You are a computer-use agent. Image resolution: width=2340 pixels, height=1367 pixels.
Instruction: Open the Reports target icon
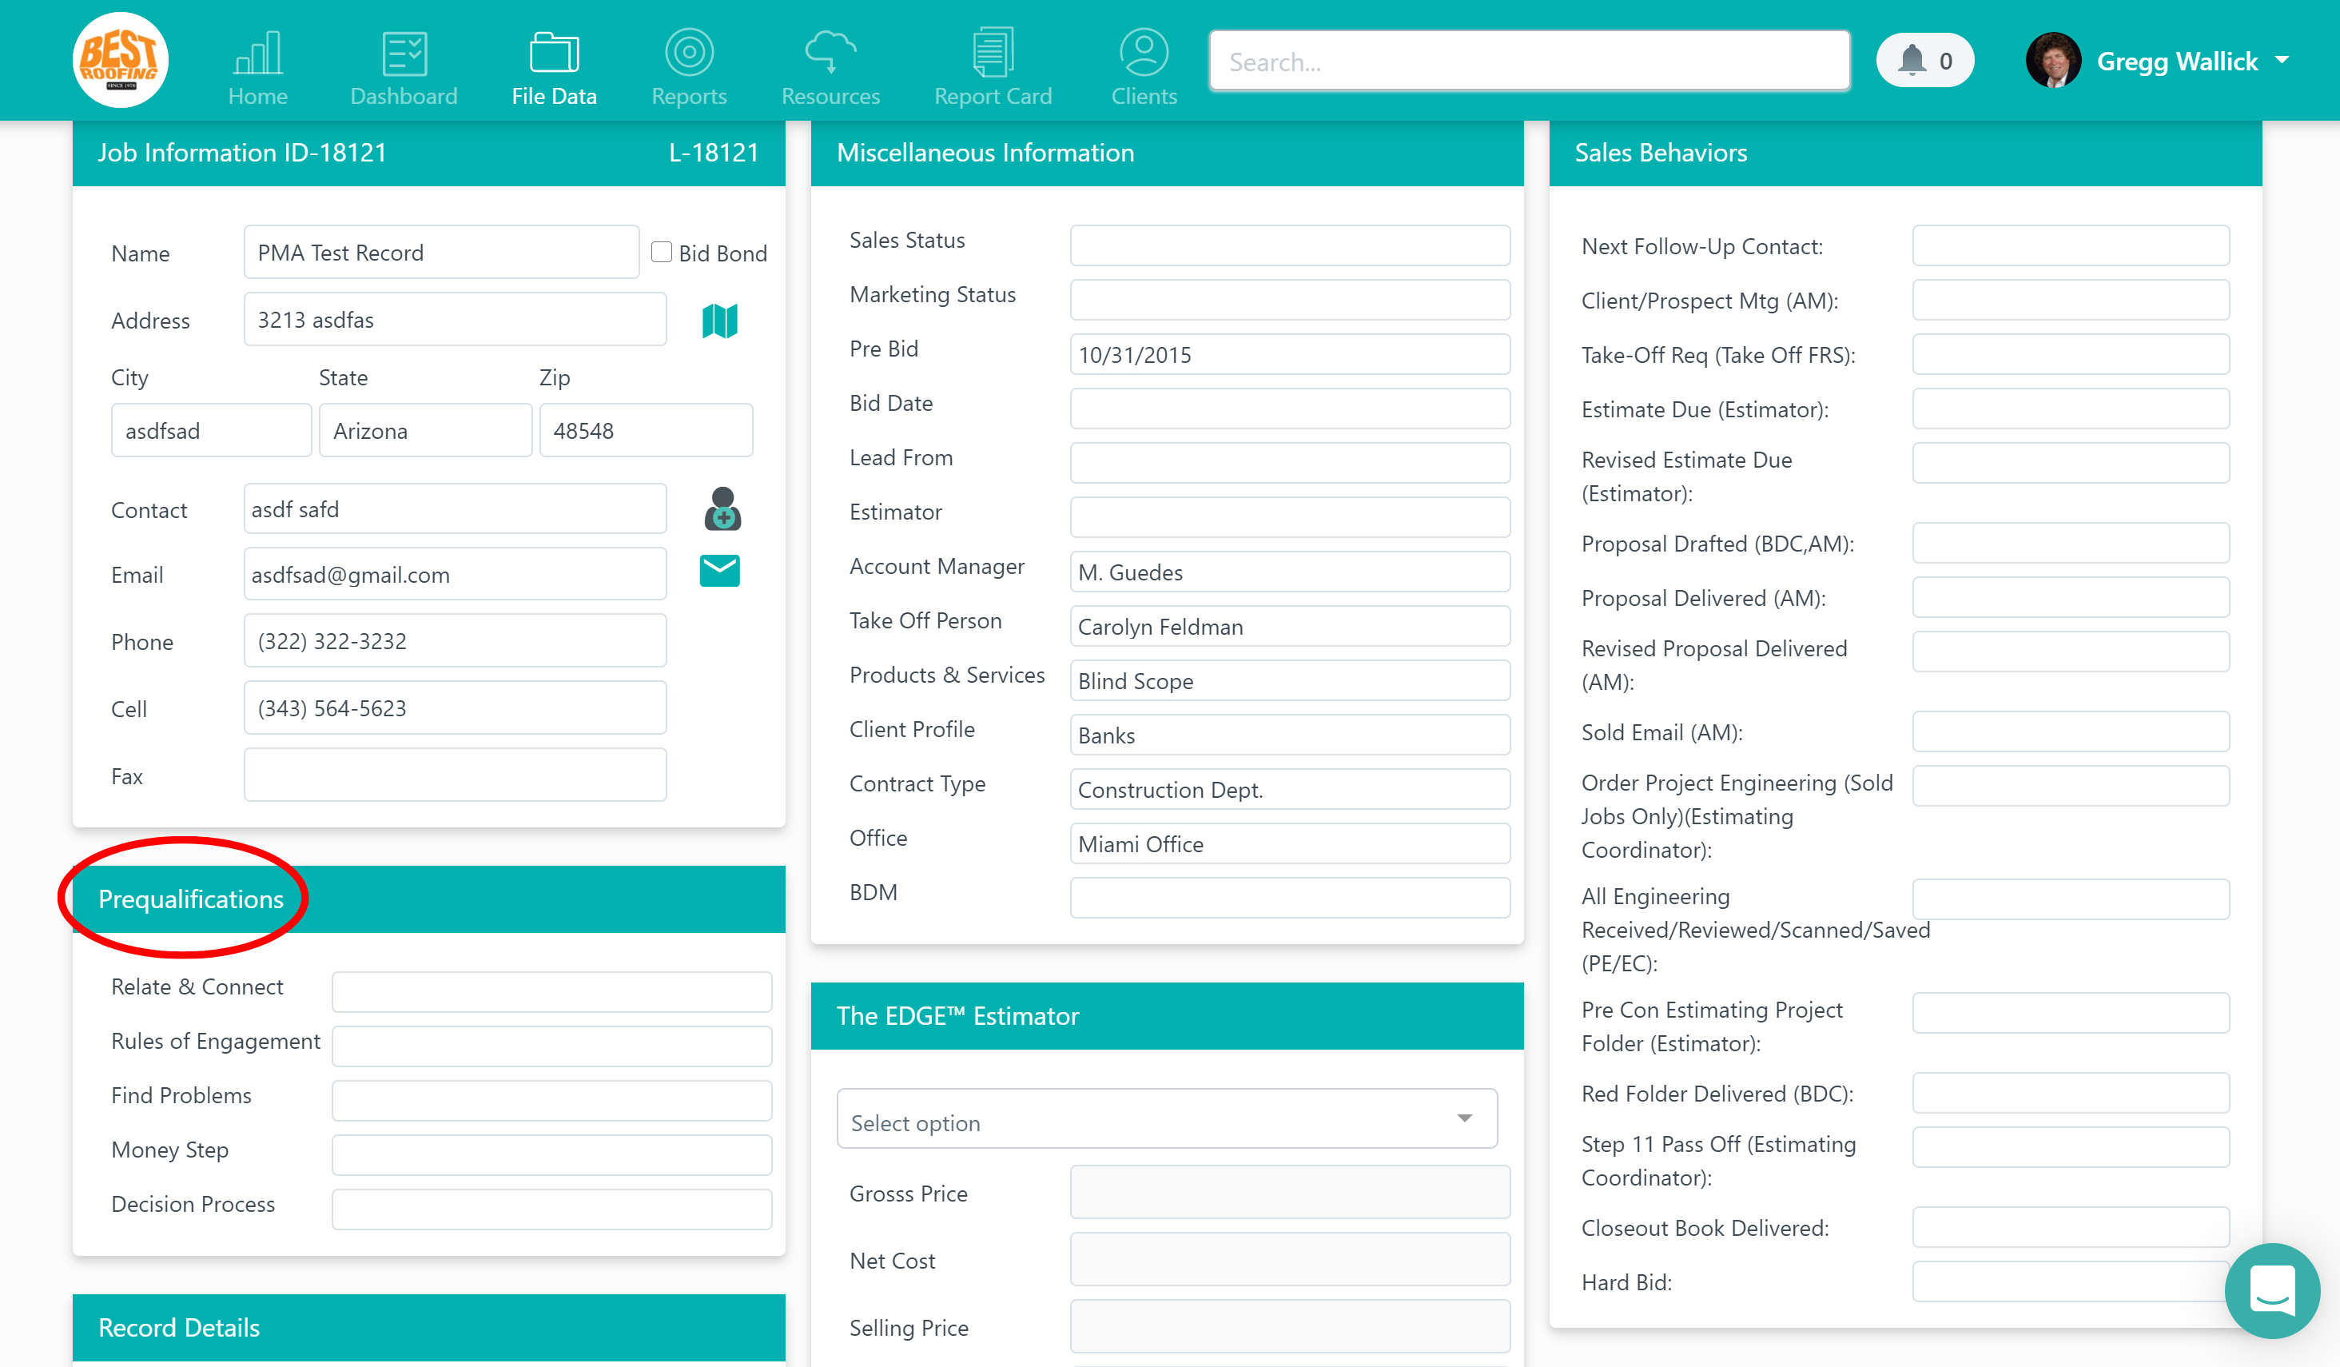[689, 52]
